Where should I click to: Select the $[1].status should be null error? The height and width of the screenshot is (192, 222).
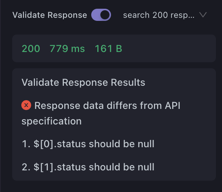[88, 167]
